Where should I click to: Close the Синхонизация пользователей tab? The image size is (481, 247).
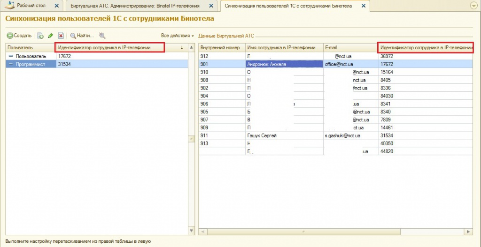tap(364, 6)
